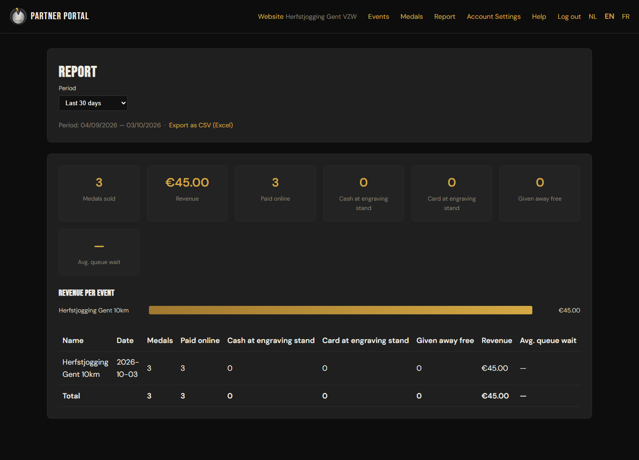The width and height of the screenshot is (639, 460).
Task: Open Account Settings in the navigation
Action: point(493,16)
